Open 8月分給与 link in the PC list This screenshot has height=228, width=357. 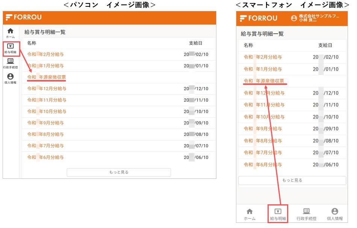pyautogui.click(x=45, y=134)
